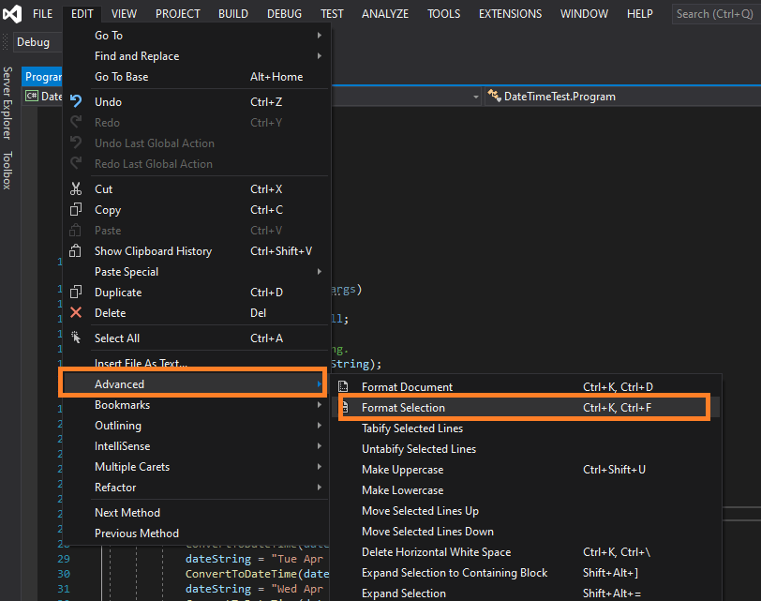Choose Duplicate from Edit menu
Image resolution: width=761 pixels, height=601 pixels.
(197, 293)
